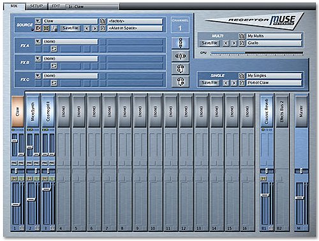The height and width of the screenshot is (241, 319).
Task: Open the FX A plugin dropdown arrow
Action: (38, 41)
